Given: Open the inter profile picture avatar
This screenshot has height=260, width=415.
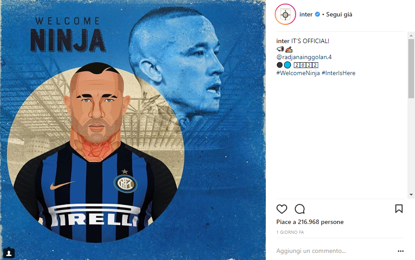Looking at the screenshot, I should click(285, 15).
